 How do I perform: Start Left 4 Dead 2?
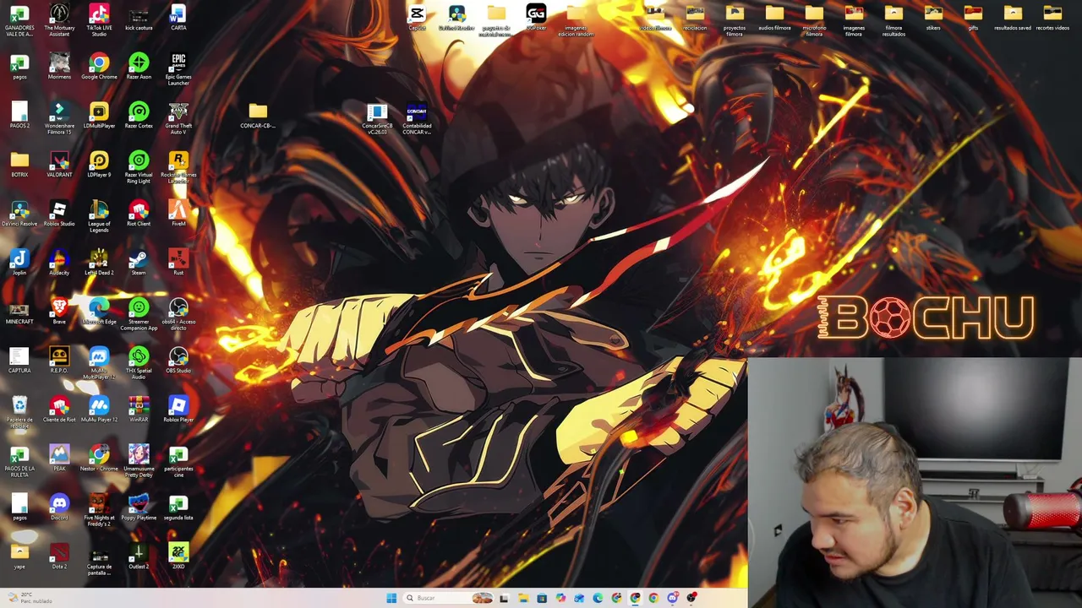click(99, 263)
